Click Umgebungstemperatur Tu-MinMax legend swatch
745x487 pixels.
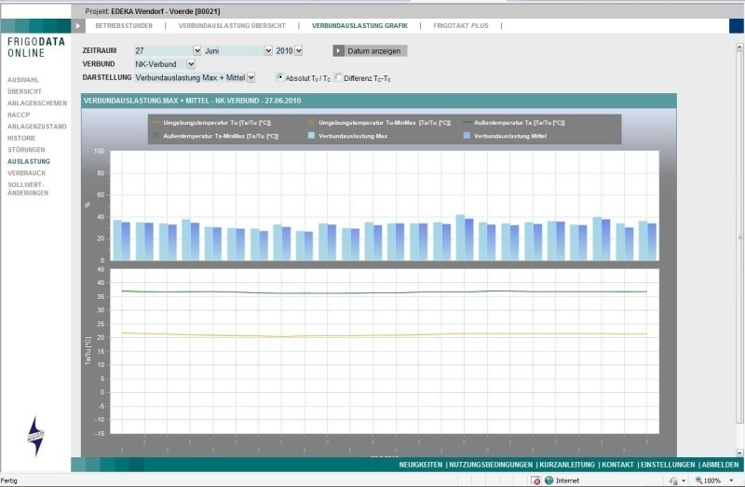(x=311, y=122)
